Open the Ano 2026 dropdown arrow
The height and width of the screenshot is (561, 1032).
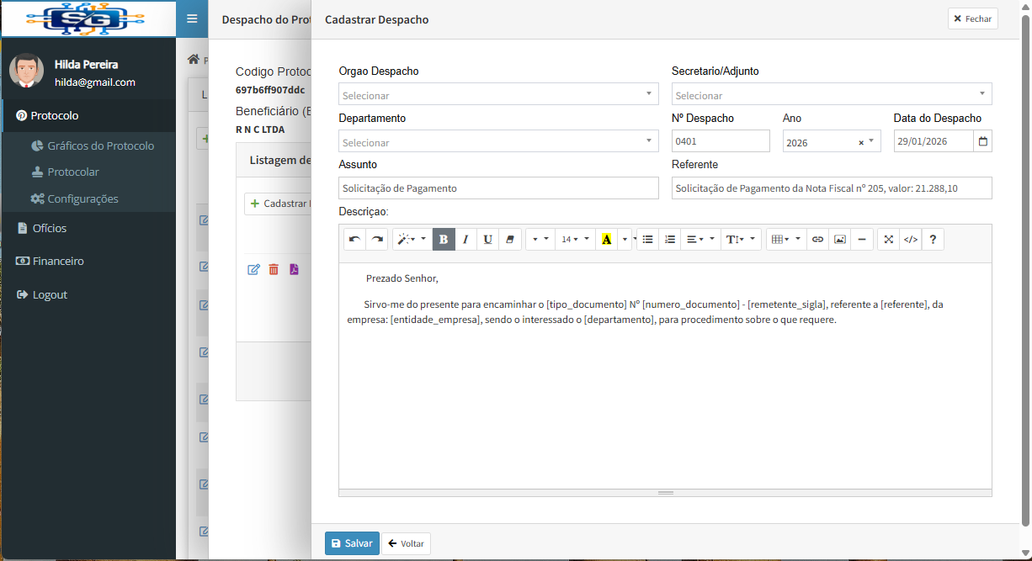pos(871,141)
